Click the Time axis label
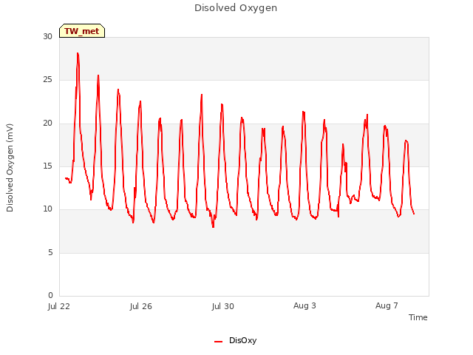This screenshot has height=355, width=473. [x=418, y=317]
